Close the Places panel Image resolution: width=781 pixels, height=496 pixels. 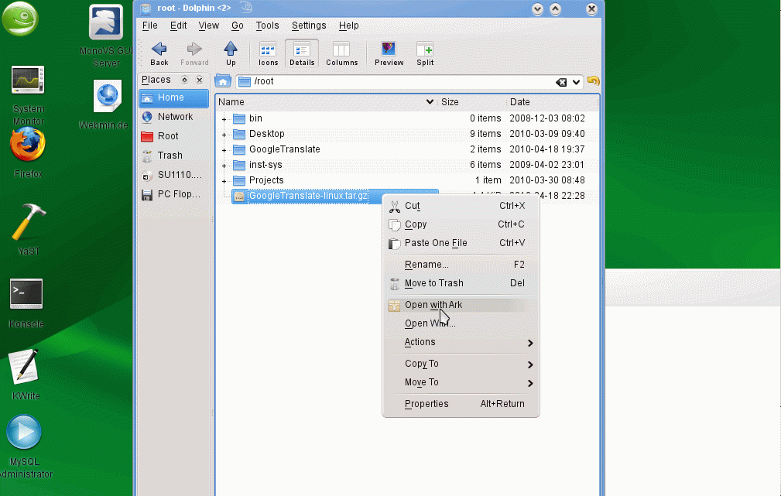click(199, 80)
